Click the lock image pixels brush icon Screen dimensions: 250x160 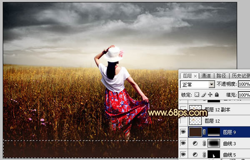[204, 95]
